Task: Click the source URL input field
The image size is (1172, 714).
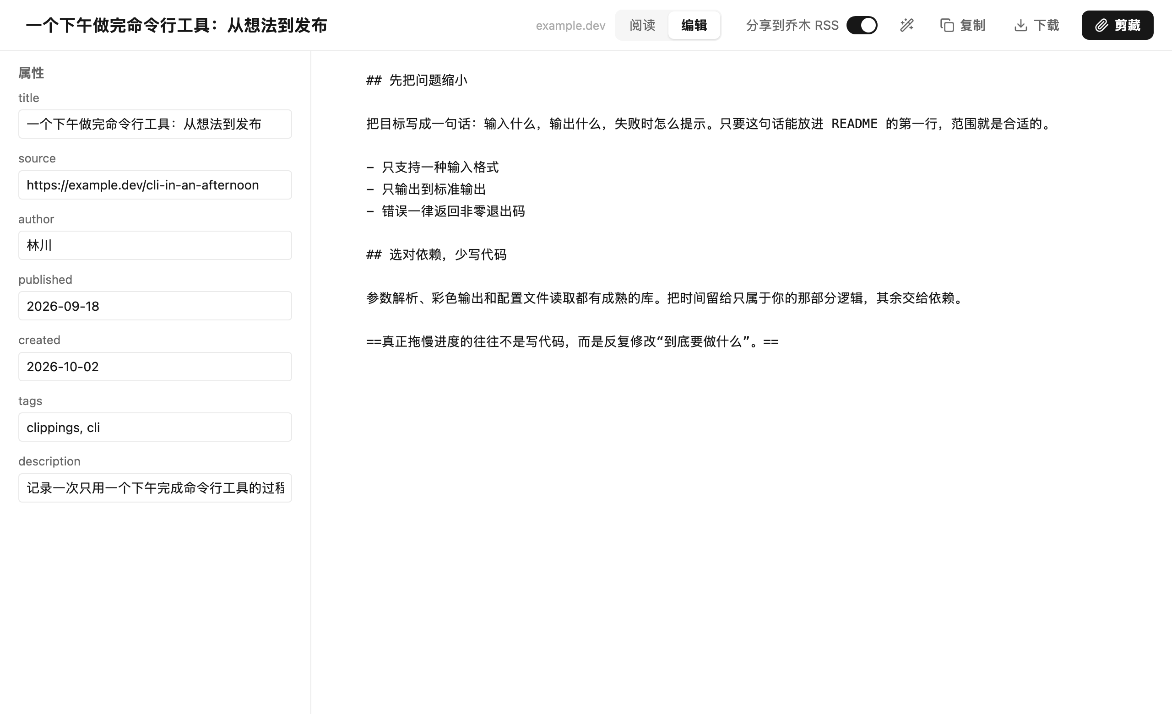Action: (x=155, y=185)
